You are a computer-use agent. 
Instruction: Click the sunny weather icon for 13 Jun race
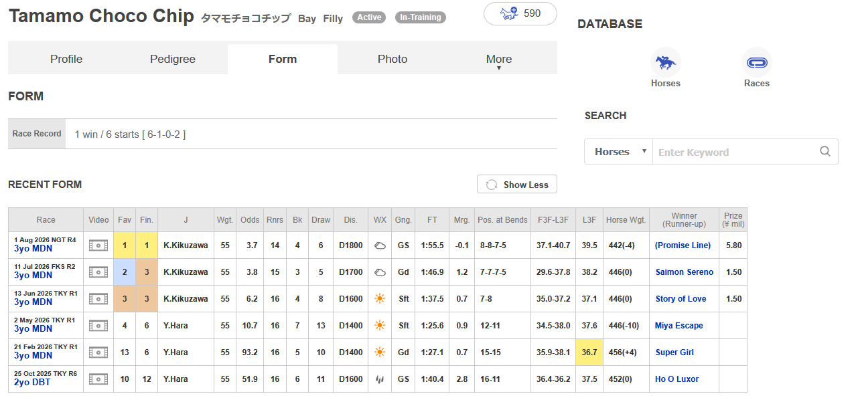(x=380, y=299)
